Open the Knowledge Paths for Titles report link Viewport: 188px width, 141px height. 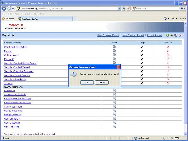click(x=18, y=103)
